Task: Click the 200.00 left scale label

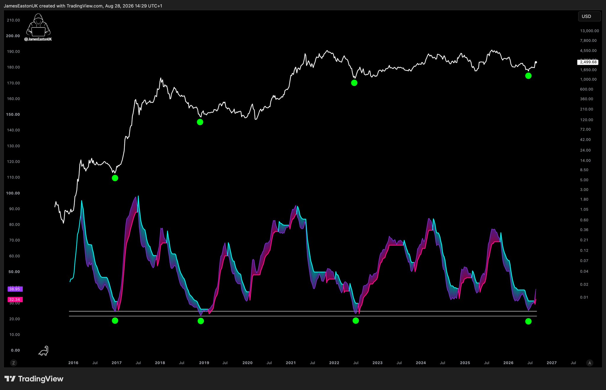Action: point(13,36)
